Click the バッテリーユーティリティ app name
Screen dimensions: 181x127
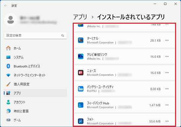click(x=100, y=87)
